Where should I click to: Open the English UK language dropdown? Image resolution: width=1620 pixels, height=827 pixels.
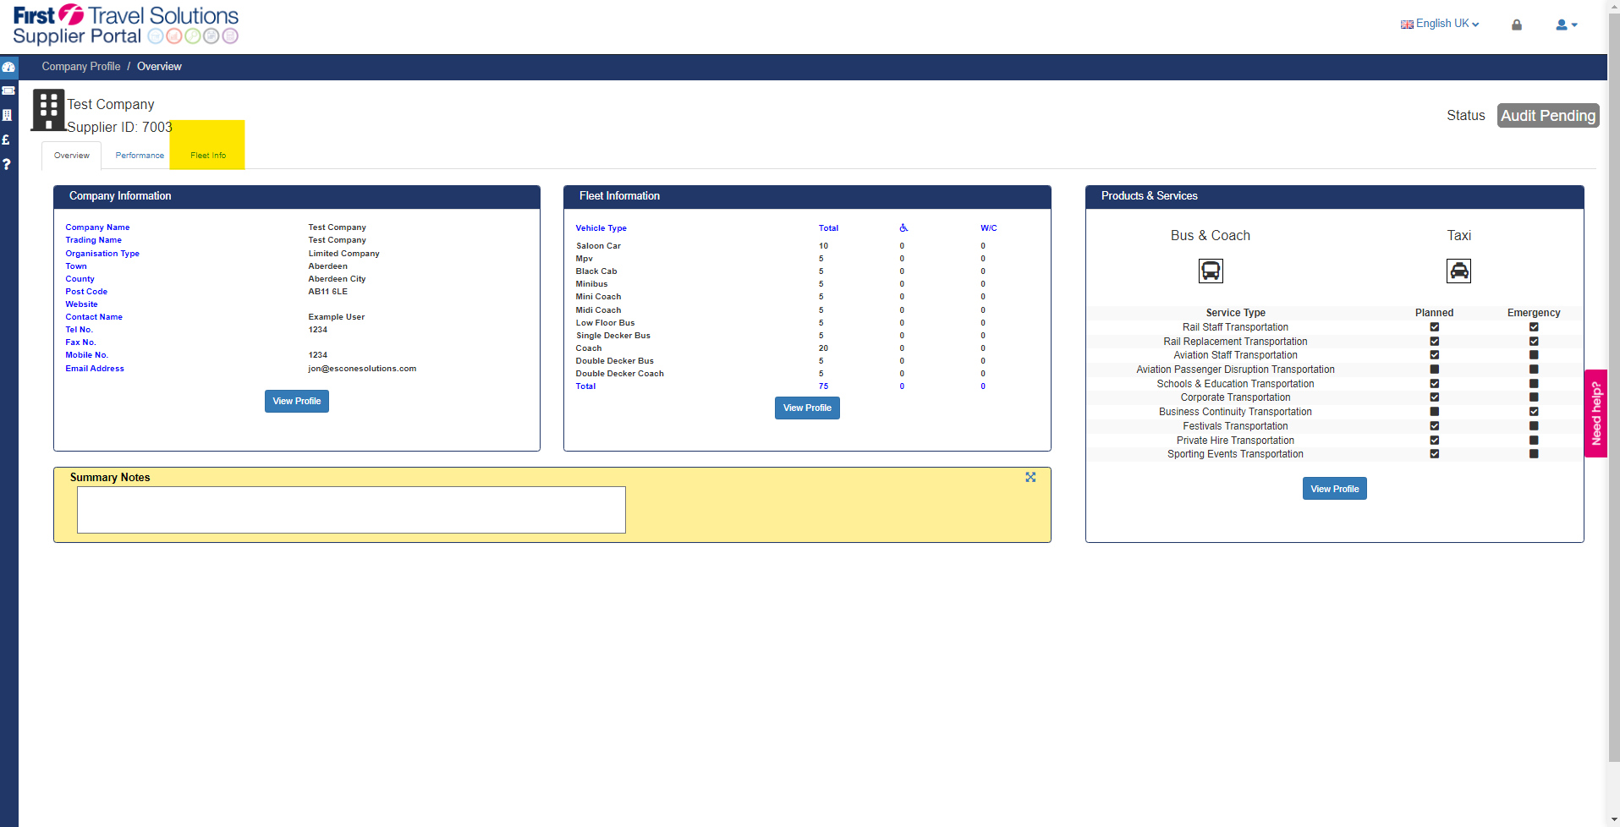point(1440,24)
